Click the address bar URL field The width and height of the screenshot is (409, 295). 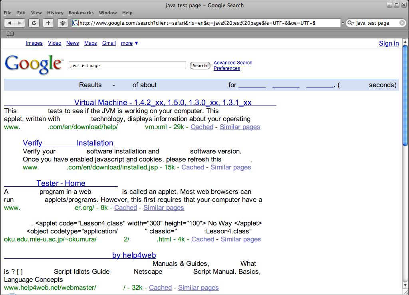coord(206,23)
